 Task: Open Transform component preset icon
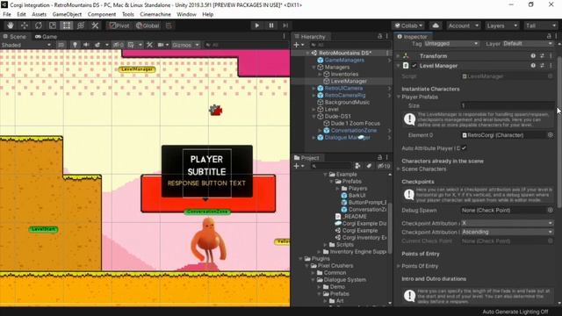click(x=542, y=56)
